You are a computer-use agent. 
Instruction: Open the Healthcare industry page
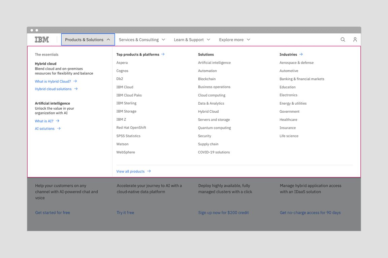pyautogui.click(x=288, y=119)
